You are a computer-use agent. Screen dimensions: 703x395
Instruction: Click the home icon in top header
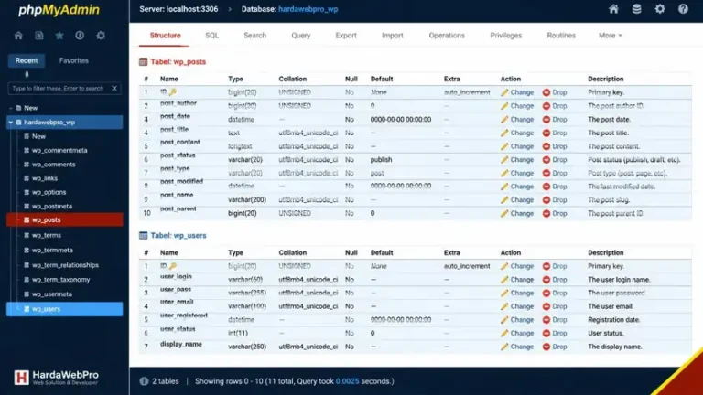[613, 9]
